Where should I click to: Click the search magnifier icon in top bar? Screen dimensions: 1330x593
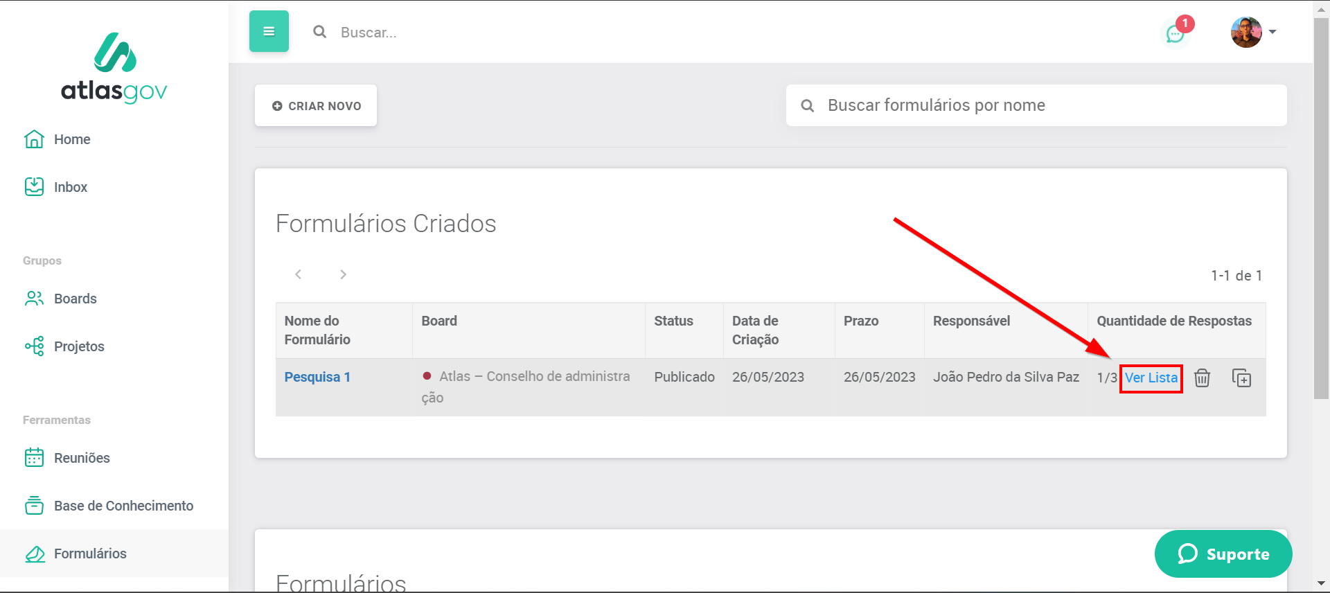pos(319,32)
